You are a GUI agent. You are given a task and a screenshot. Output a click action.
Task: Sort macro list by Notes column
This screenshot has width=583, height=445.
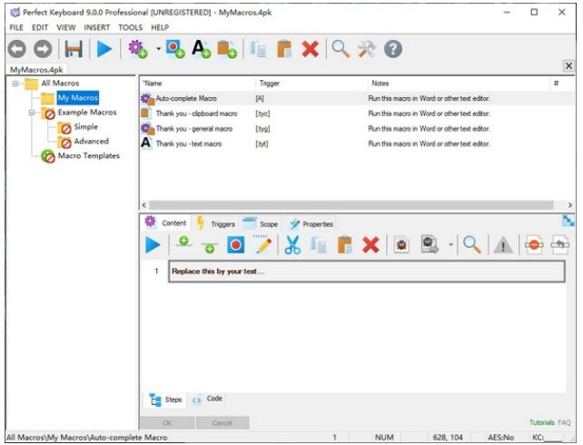[459, 84]
